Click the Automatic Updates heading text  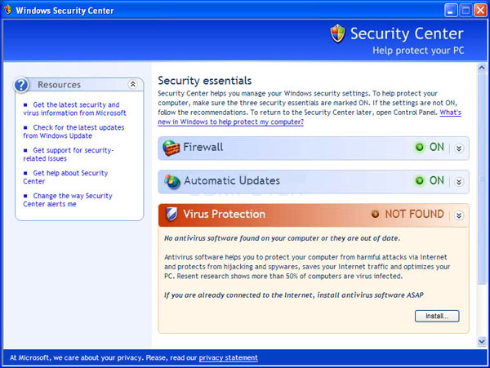(232, 180)
